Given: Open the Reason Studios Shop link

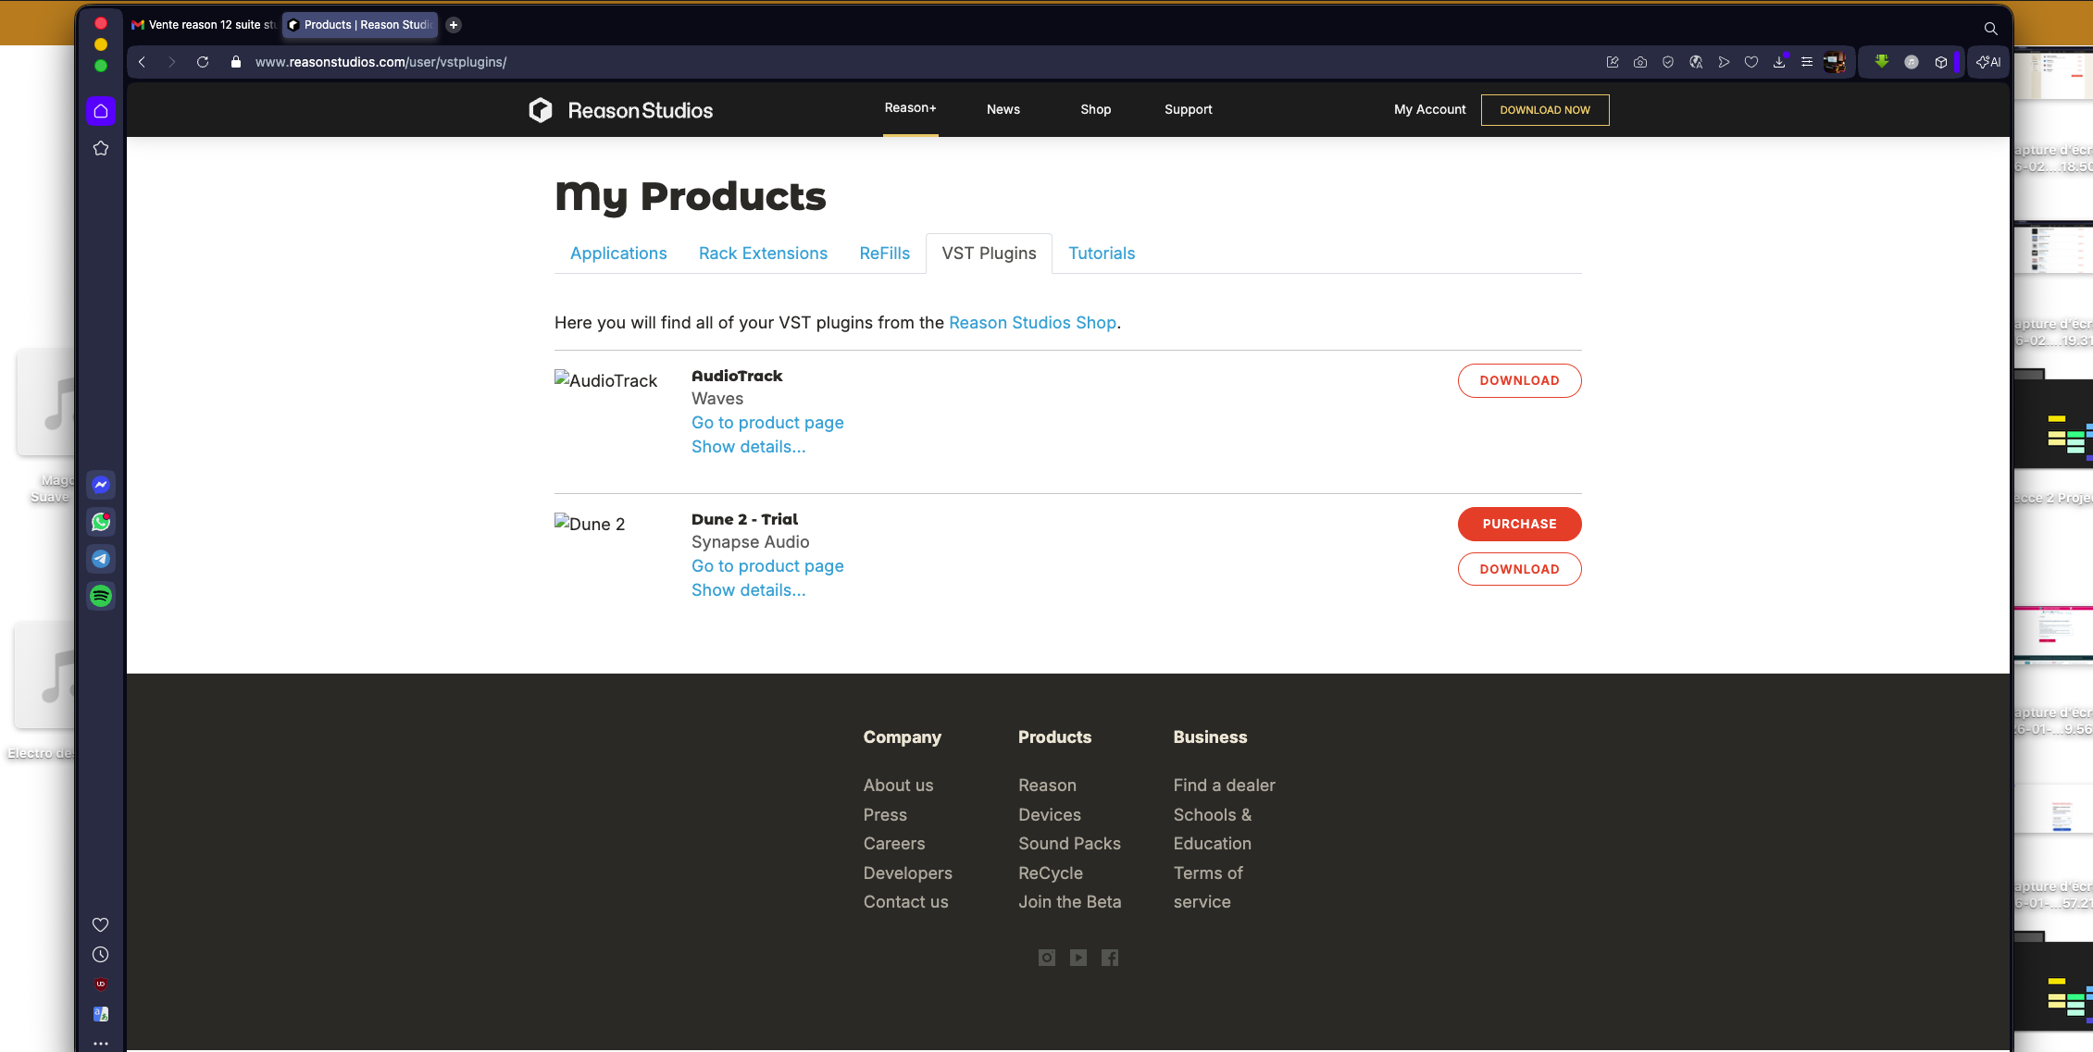Looking at the screenshot, I should point(1032,322).
